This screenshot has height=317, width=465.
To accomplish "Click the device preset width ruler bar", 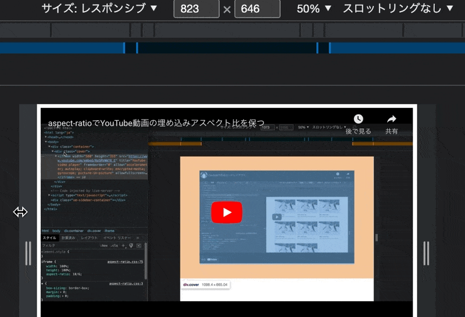I will (233, 30).
